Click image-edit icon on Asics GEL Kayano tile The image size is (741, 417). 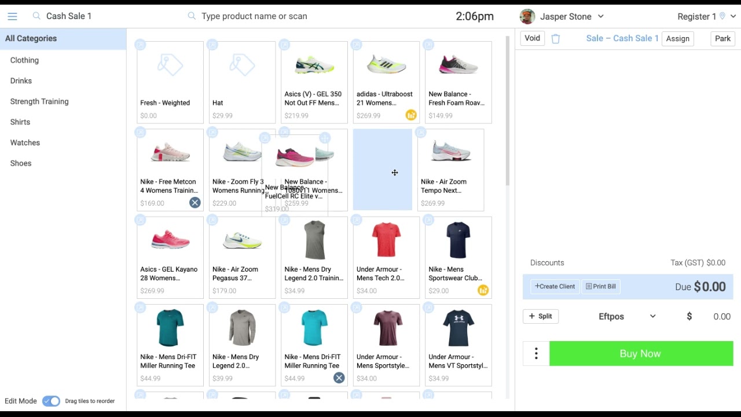pos(140,220)
